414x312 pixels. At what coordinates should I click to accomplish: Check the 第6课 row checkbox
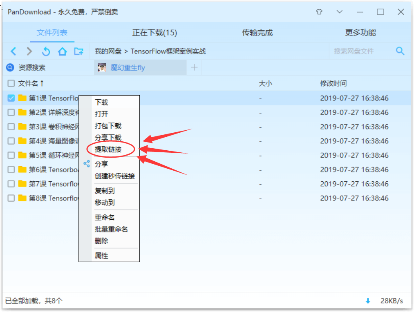coord(11,169)
